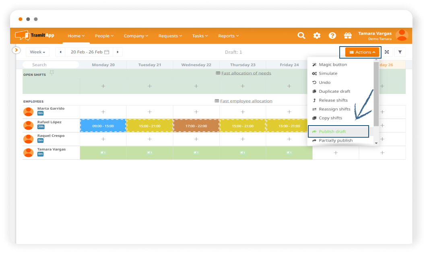427x254 pixels.
Task: Select Rafael's orange 17:00 - 22:00 shift
Action: point(196,126)
